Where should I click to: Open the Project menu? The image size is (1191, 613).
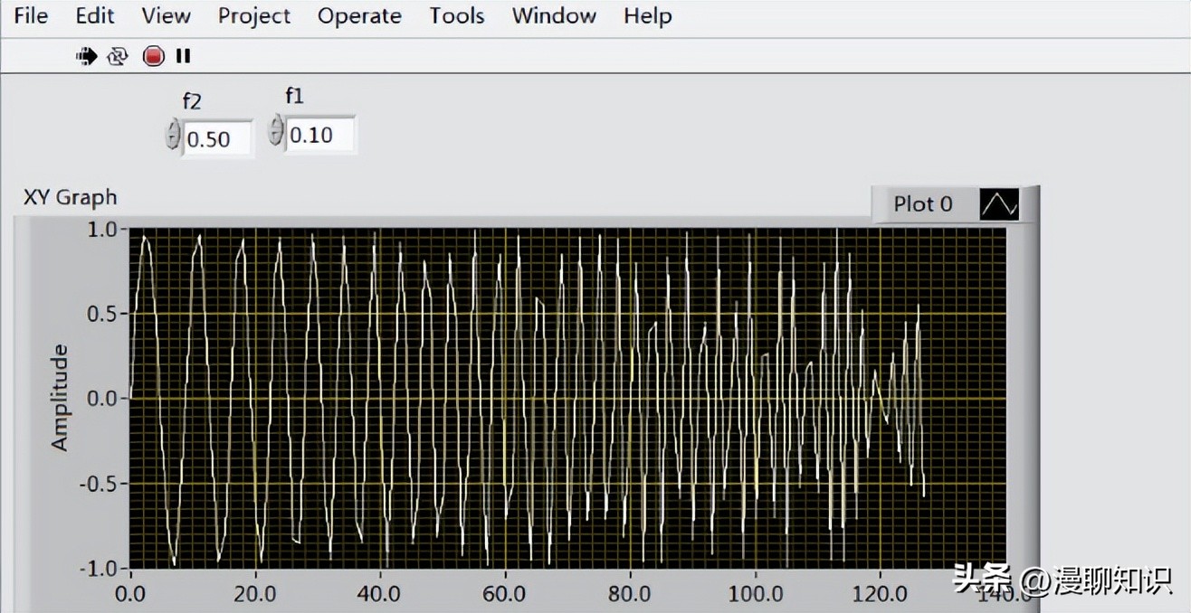(253, 15)
